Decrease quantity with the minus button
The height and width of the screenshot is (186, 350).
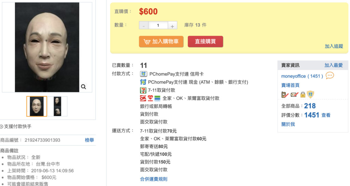(x=144, y=25)
